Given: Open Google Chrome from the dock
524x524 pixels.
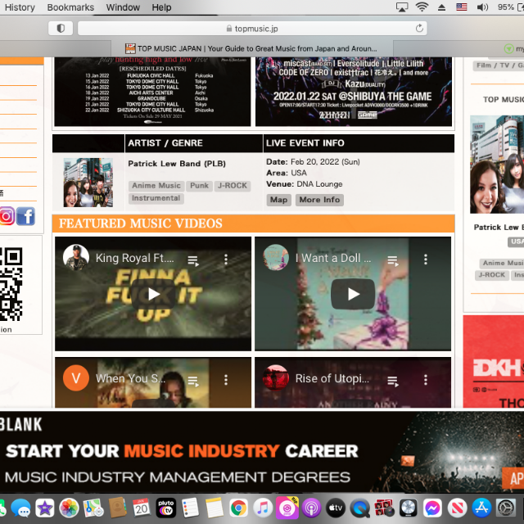Looking at the screenshot, I should click(238, 508).
